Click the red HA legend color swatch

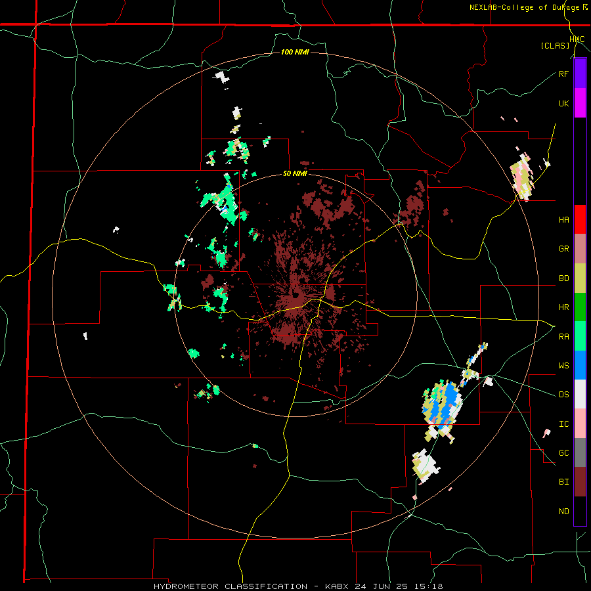(x=580, y=219)
